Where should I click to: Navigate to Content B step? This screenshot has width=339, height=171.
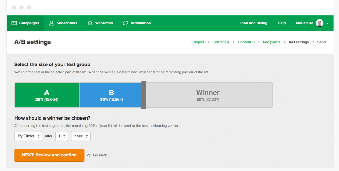point(246,42)
